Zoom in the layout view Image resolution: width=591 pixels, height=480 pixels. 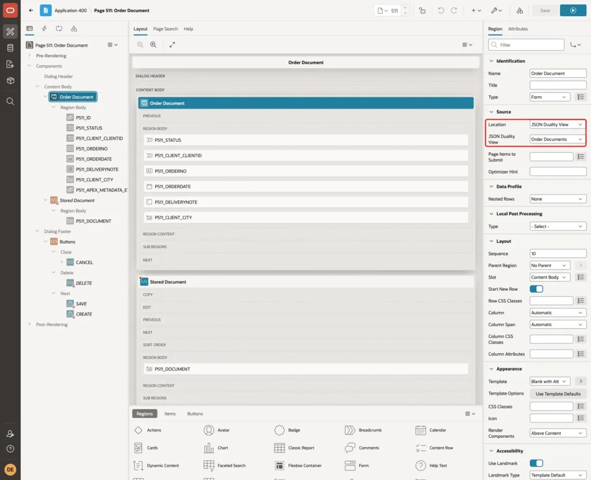coord(154,44)
